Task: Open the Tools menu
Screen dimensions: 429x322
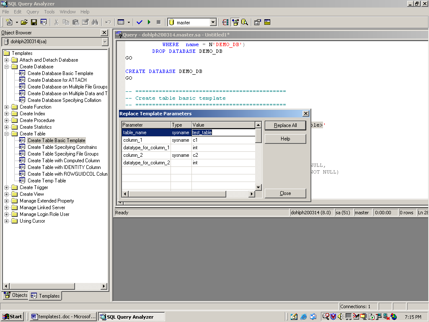Action: click(x=49, y=12)
